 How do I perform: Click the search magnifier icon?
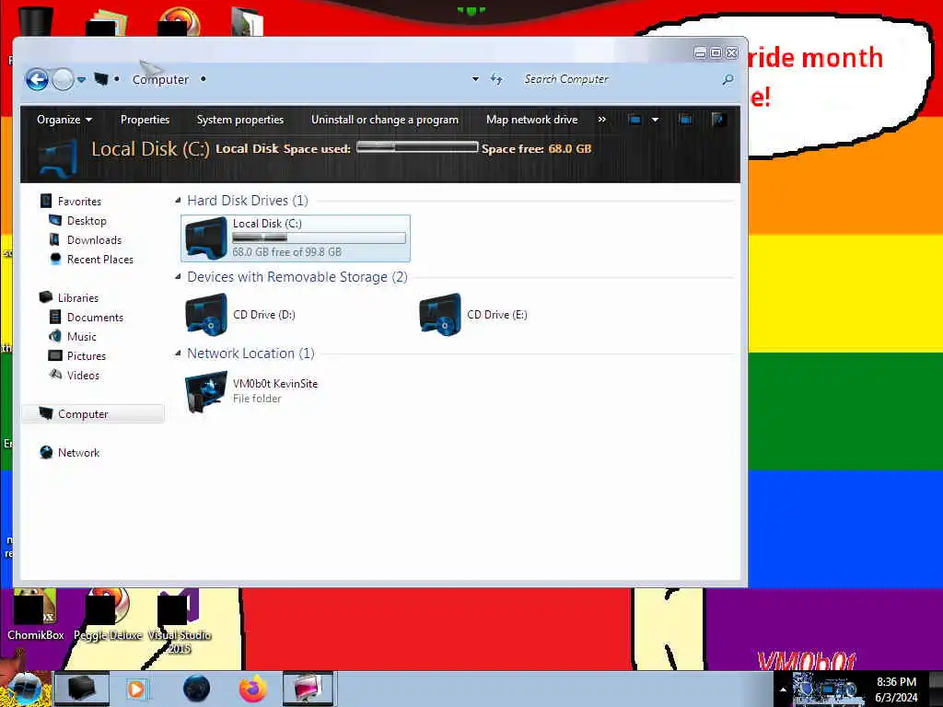pyautogui.click(x=728, y=79)
